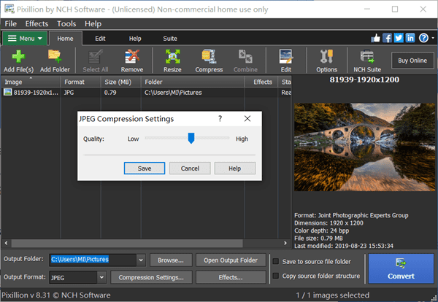Click the Remove toolbar icon
The image size is (438, 302).
click(x=132, y=61)
